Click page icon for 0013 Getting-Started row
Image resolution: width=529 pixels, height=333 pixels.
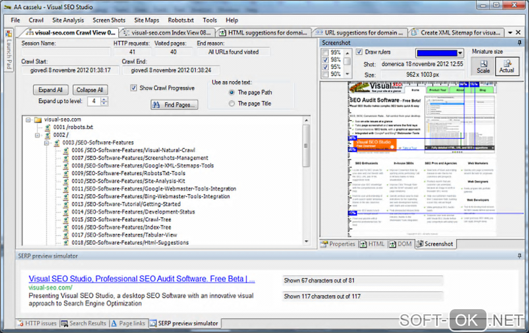pyautogui.click(x=66, y=204)
